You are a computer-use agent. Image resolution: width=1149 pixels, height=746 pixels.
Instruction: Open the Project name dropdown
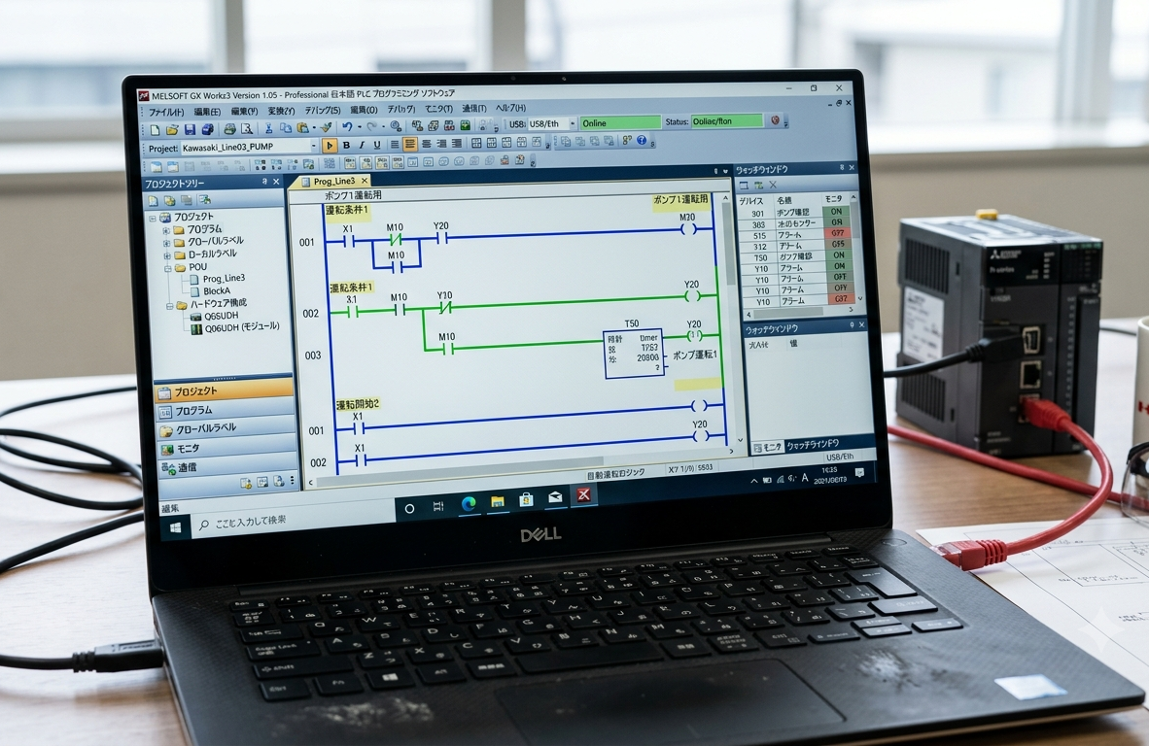pyautogui.click(x=314, y=147)
